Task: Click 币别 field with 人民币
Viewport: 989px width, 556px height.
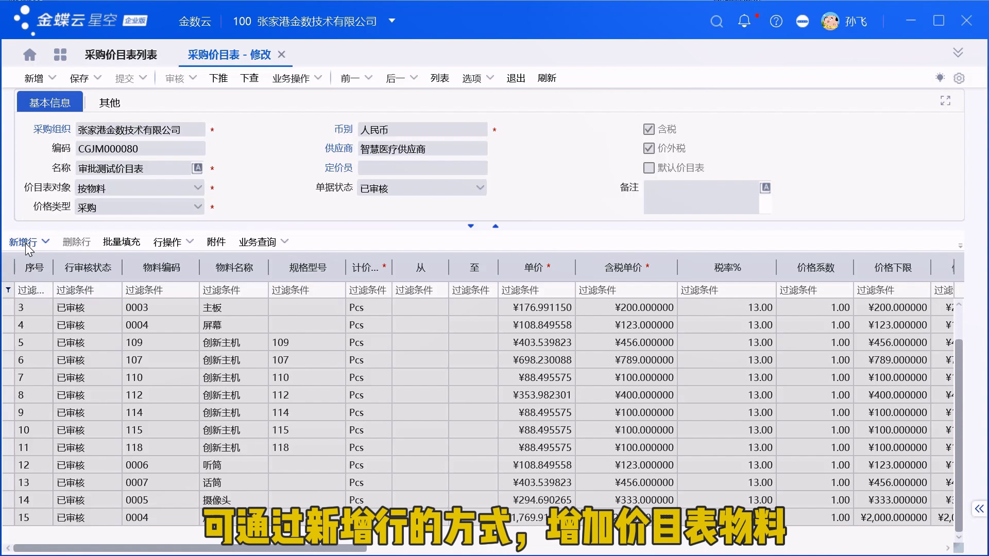Action: click(422, 130)
